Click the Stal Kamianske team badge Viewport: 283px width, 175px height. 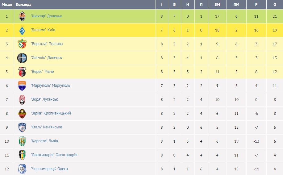pyautogui.click(x=22, y=127)
